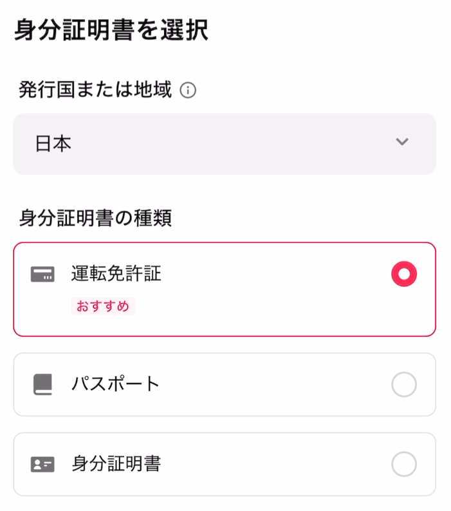The height and width of the screenshot is (511, 451).
Task: Choose the パスポート option label
Action: coord(115,384)
